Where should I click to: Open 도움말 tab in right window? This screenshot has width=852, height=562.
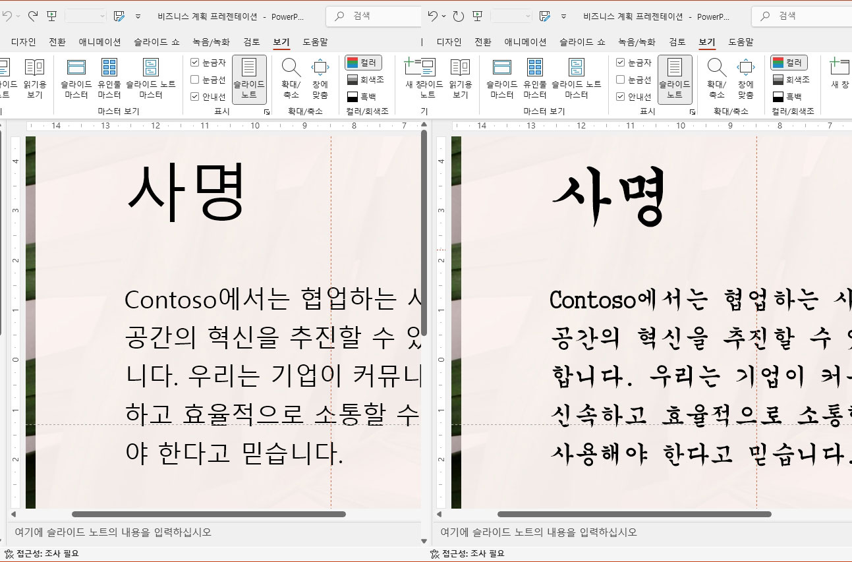(741, 42)
